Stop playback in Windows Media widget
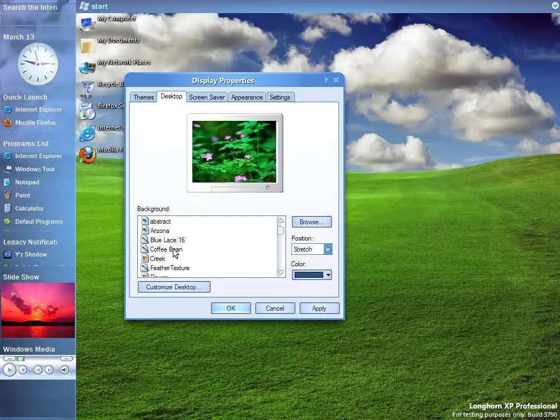 click(x=23, y=370)
